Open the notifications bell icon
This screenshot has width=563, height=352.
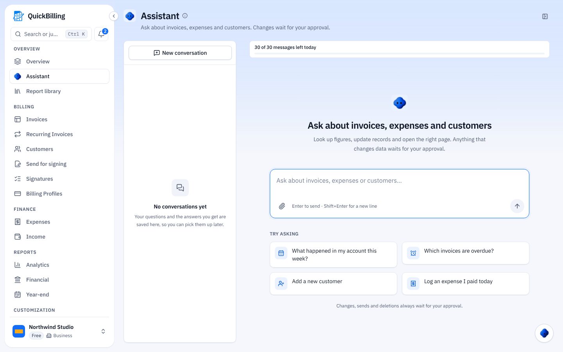point(101,34)
